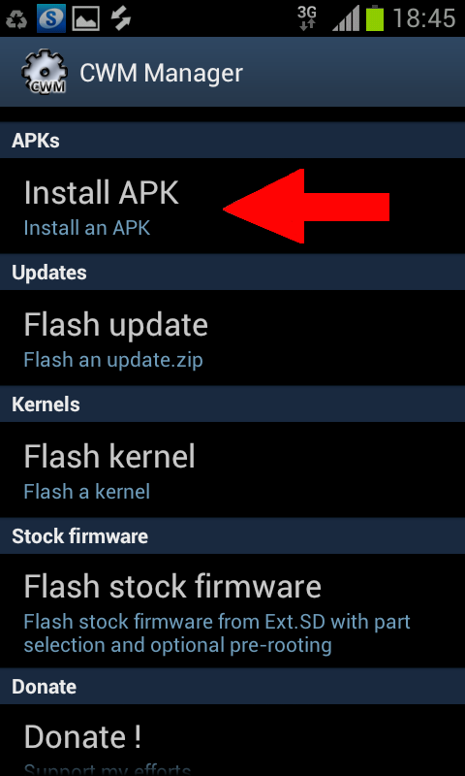Tap the blue S notification icon

[x=51, y=18]
